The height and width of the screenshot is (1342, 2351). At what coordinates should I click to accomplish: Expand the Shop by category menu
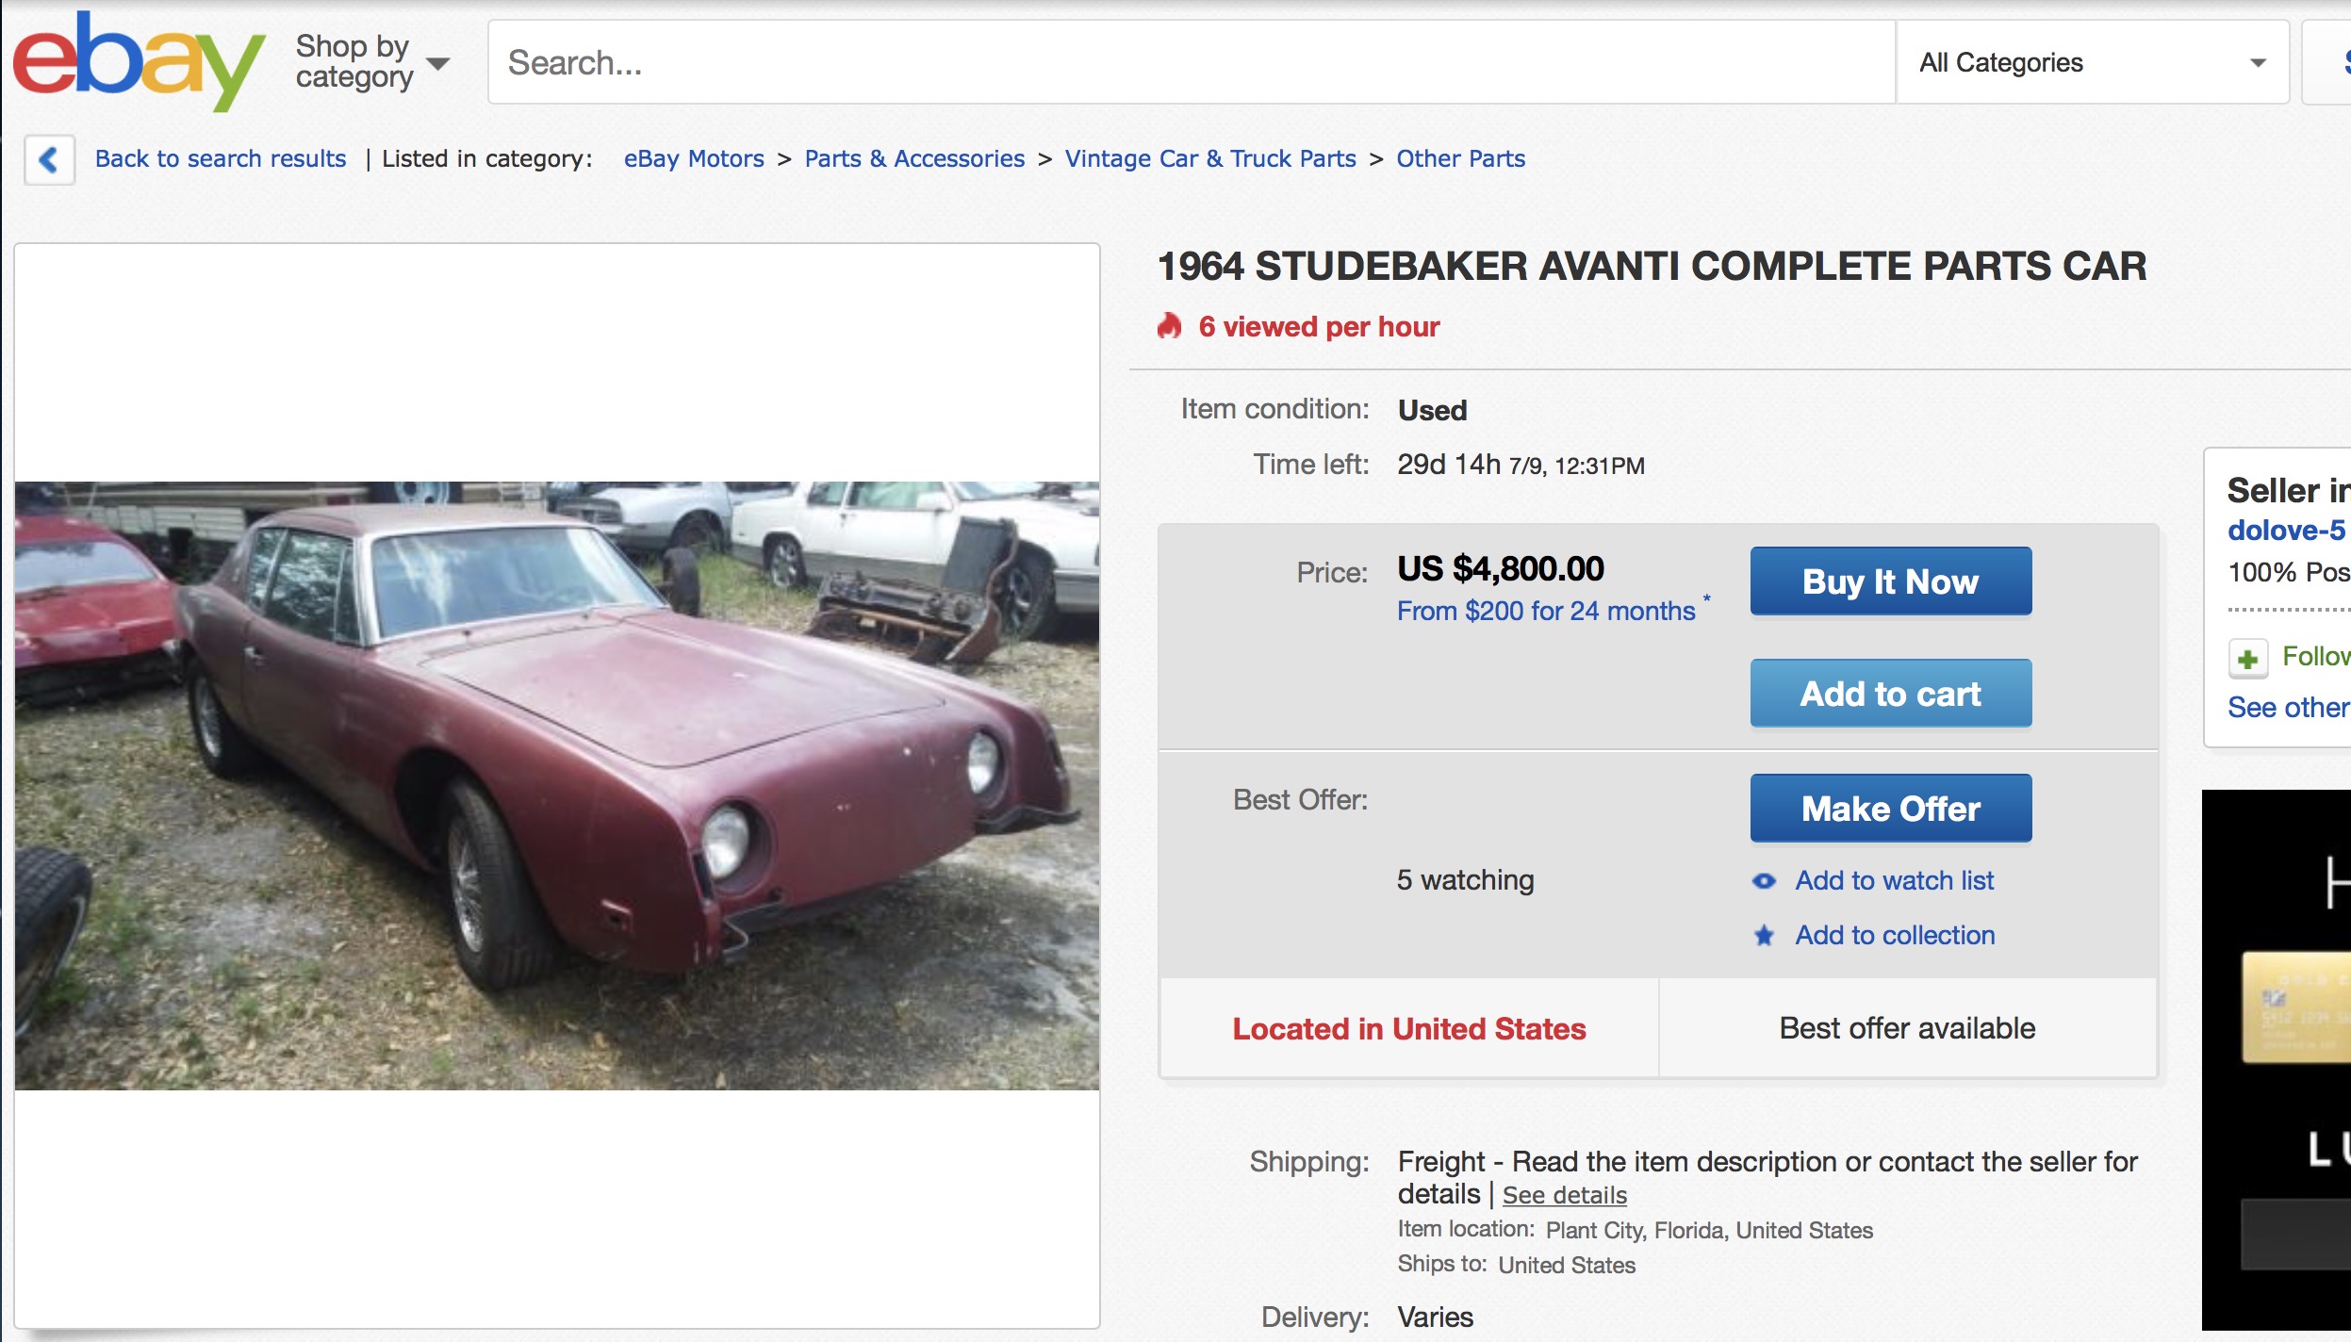click(x=371, y=62)
